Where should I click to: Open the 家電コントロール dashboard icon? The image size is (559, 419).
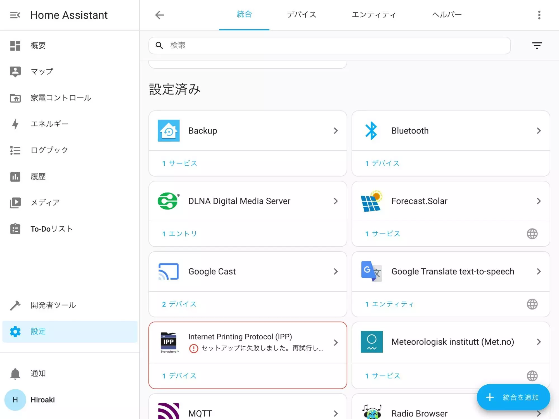click(x=15, y=98)
